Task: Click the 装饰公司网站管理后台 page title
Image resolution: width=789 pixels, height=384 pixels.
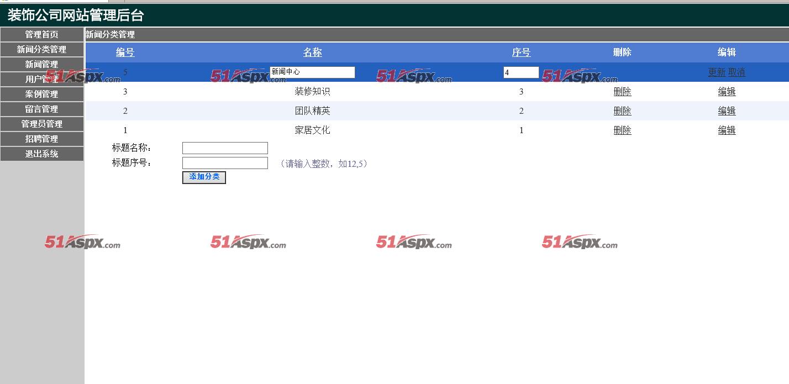Action: [x=76, y=15]
